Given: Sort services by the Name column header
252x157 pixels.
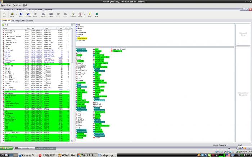Looking at the screenshot, I should 13,28.
